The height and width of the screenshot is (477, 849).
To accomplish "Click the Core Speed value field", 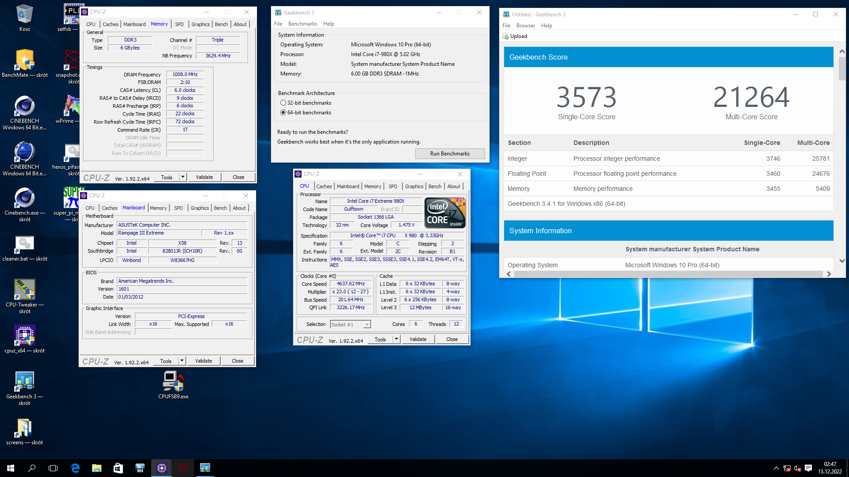I will point(351,284).
